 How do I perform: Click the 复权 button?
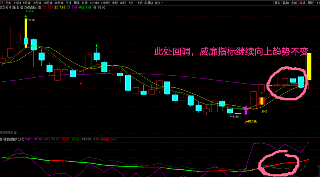coord(277,3)
